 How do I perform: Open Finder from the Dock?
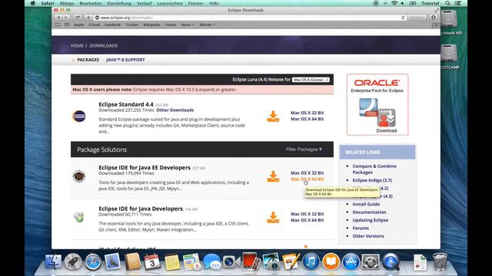point(53,261)
